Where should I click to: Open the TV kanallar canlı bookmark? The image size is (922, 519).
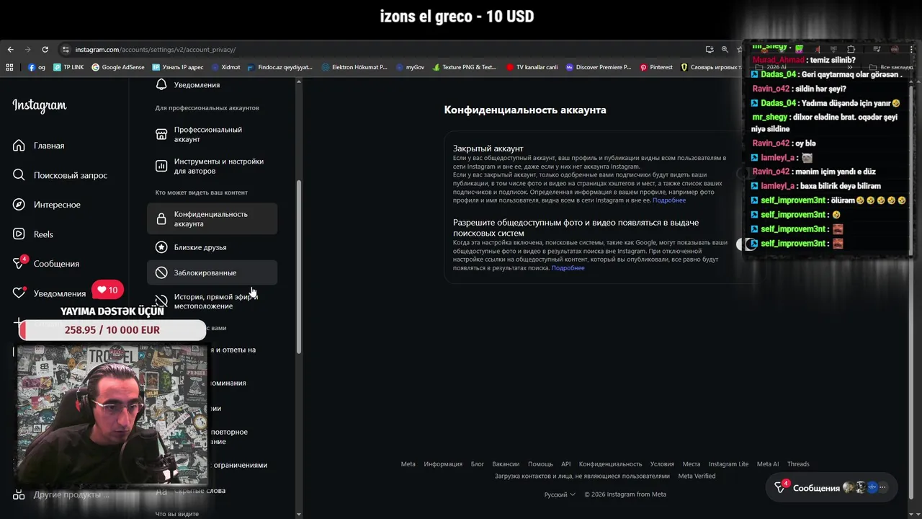point(532,67)
